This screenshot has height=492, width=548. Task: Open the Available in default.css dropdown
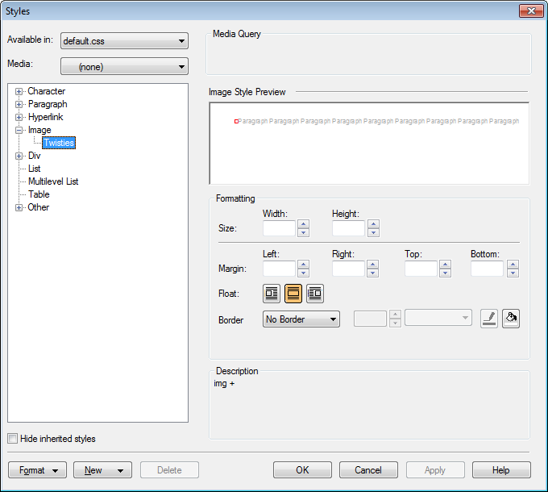pos(124,41)
